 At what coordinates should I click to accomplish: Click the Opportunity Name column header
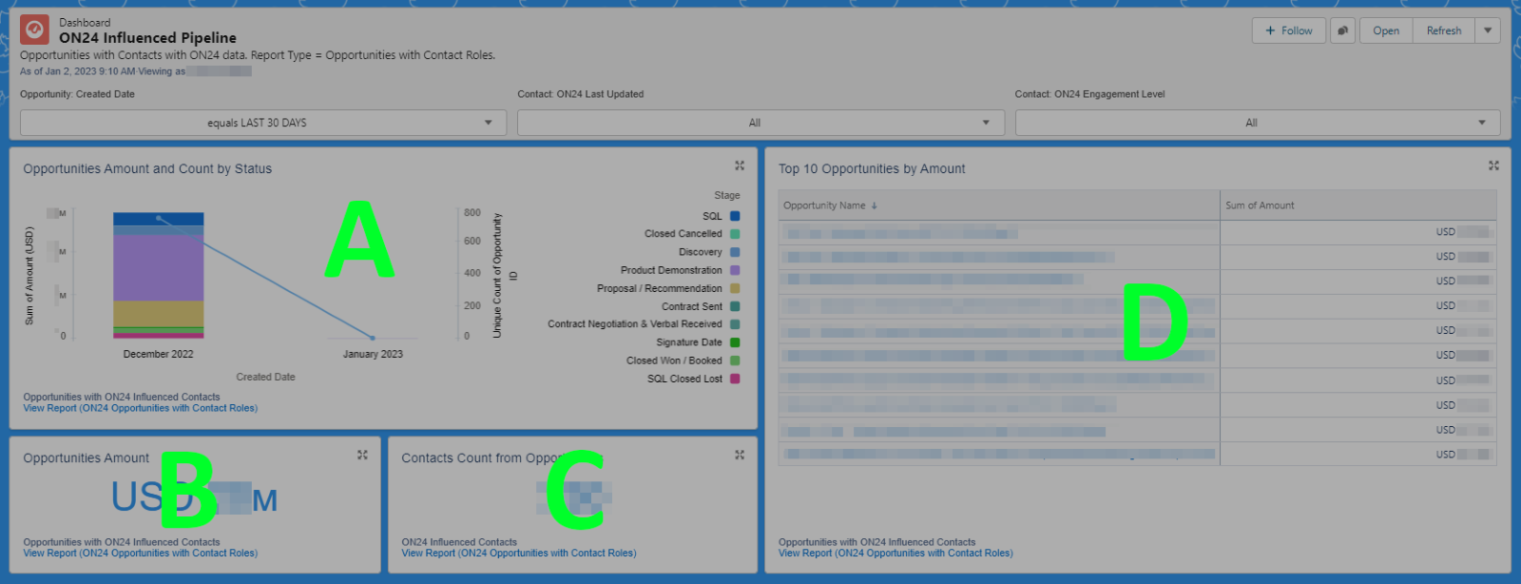click(999, 205)
